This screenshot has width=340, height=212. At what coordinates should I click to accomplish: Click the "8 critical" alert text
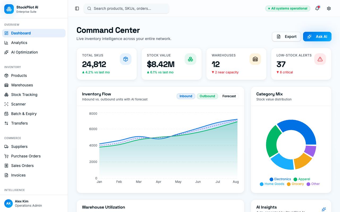[286, 72]
